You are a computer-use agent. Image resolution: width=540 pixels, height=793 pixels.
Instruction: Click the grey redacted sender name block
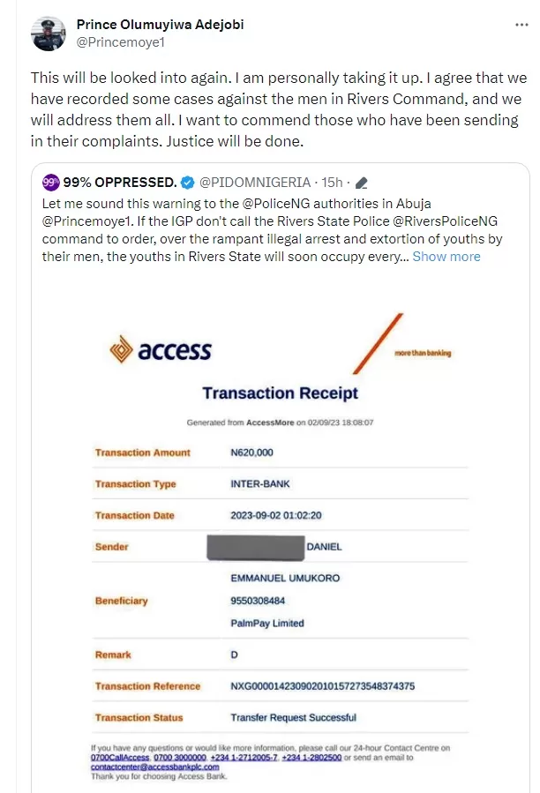[254, 547]
